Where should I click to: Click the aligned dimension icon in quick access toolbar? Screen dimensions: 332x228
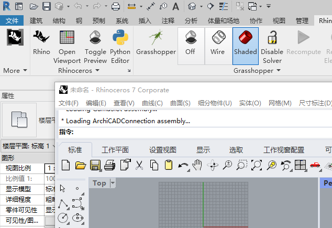(x=150, y=6)
